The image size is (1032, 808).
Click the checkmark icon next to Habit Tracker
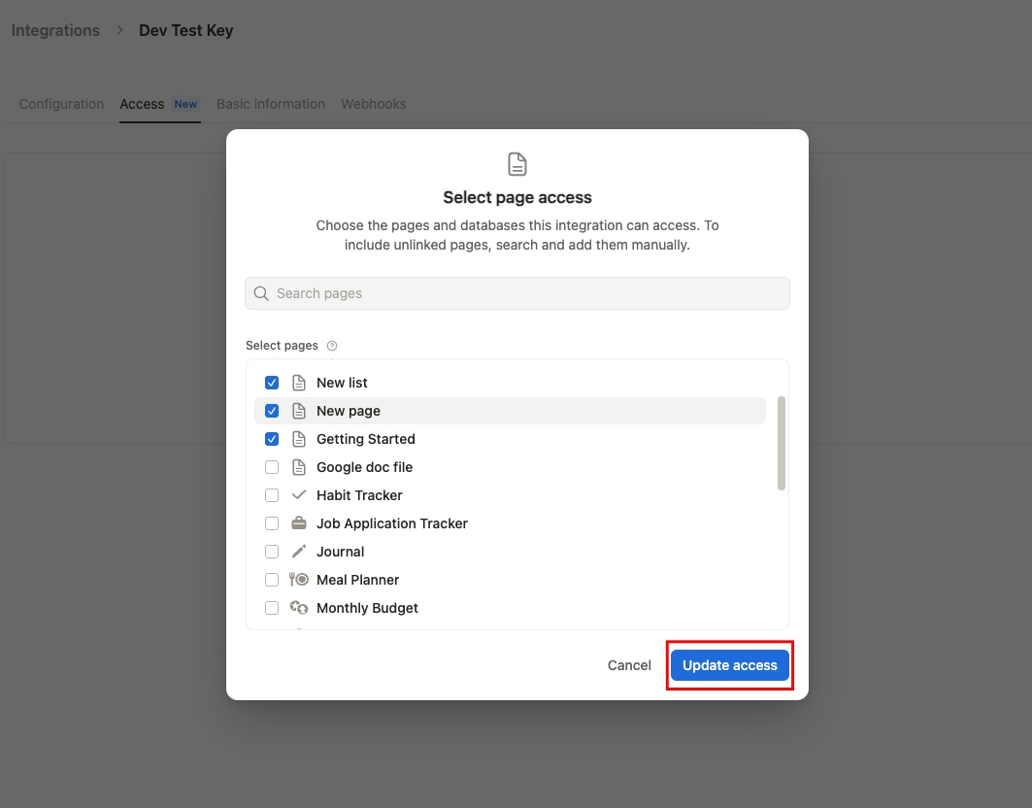point(298,494)
